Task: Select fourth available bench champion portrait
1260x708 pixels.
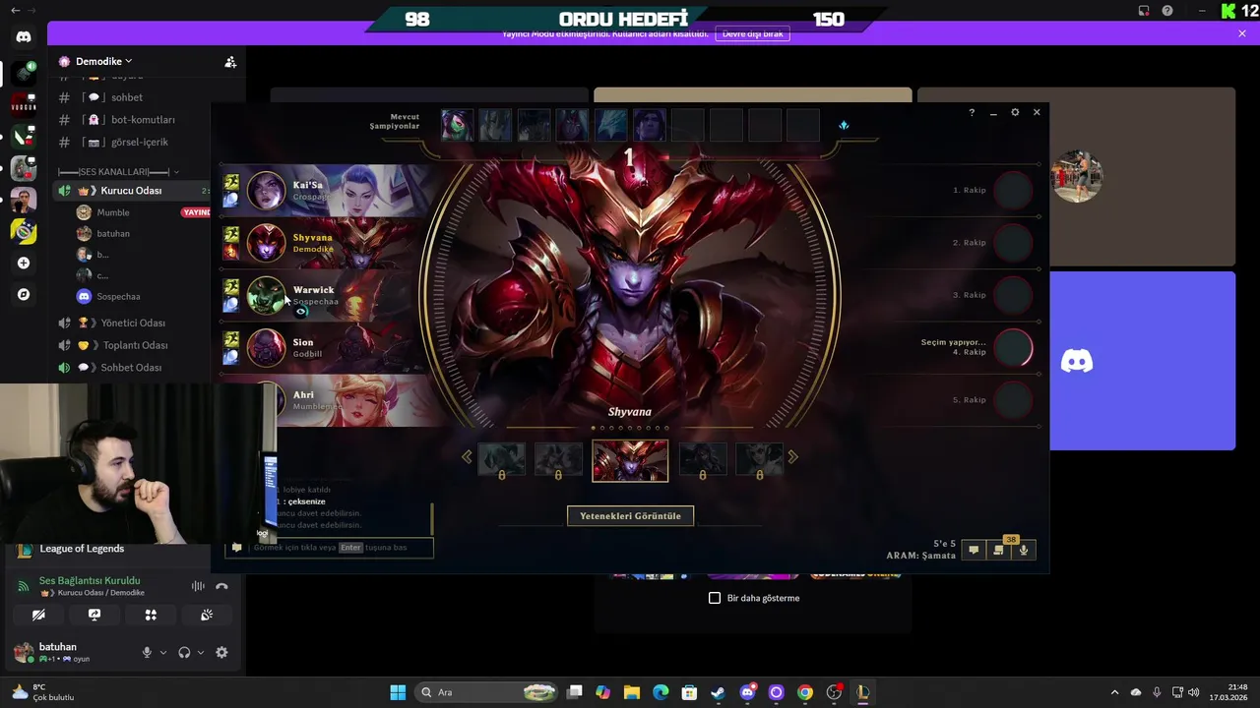Action: pyautogui.click(x=572, y=125)
